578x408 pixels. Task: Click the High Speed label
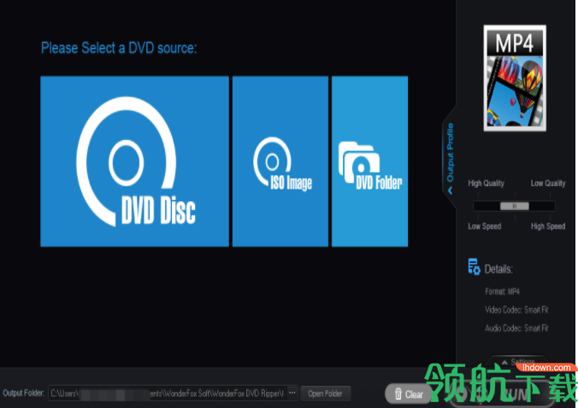pos(548,226)
